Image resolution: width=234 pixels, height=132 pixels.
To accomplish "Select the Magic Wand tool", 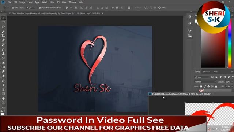I will click(3, 31).
